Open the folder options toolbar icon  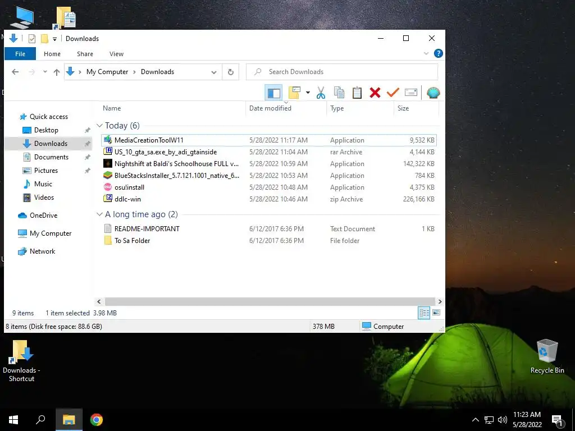coord(294,93)
